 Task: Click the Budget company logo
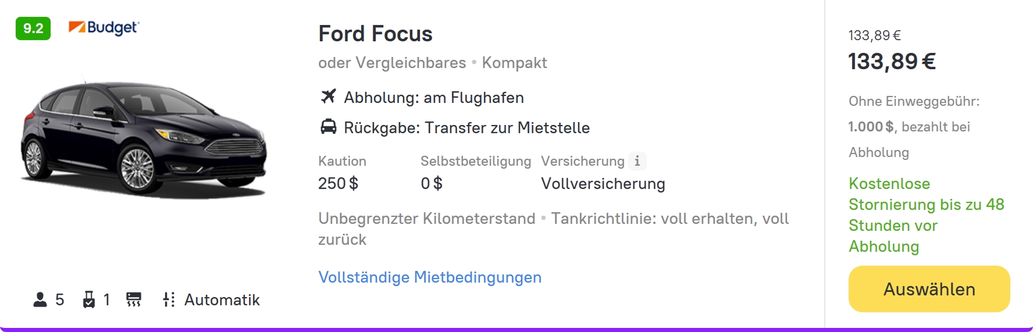coord(104,28)
